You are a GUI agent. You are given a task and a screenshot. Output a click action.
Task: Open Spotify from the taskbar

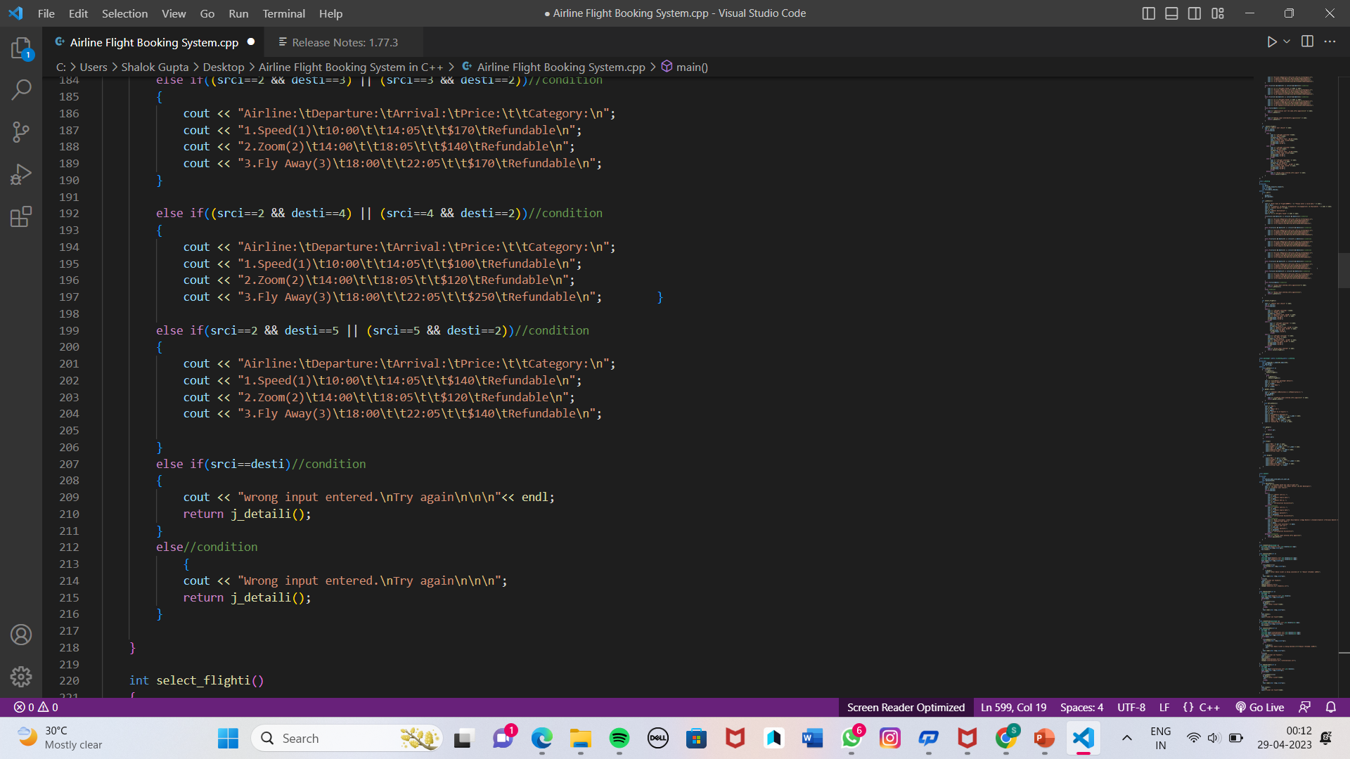pos(619,738)
